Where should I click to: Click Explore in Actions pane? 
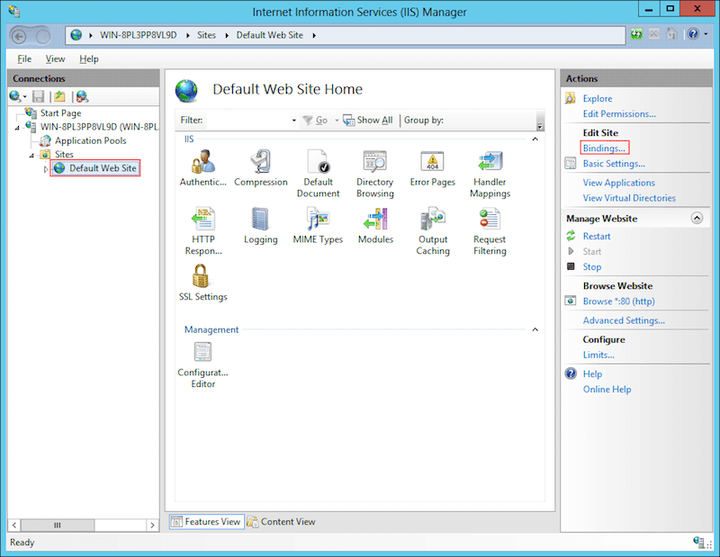(597, 98)
